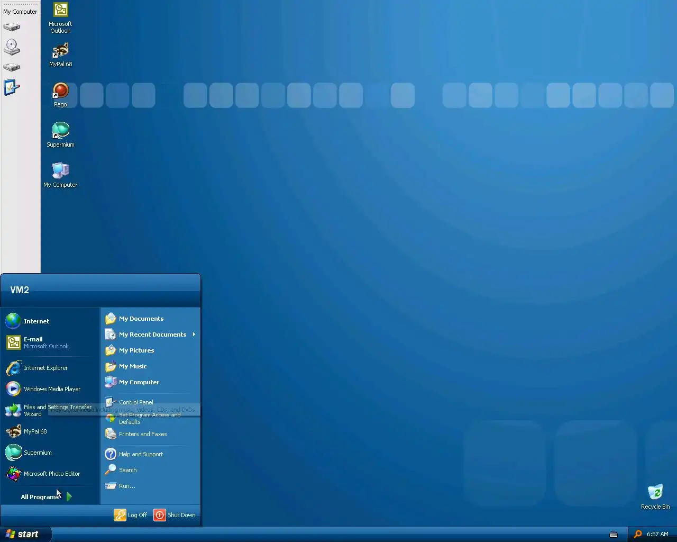The height and width of the screenshot is (542, 677).
Task: Open Set Program Access and Defaults
Action: [150, 418]
